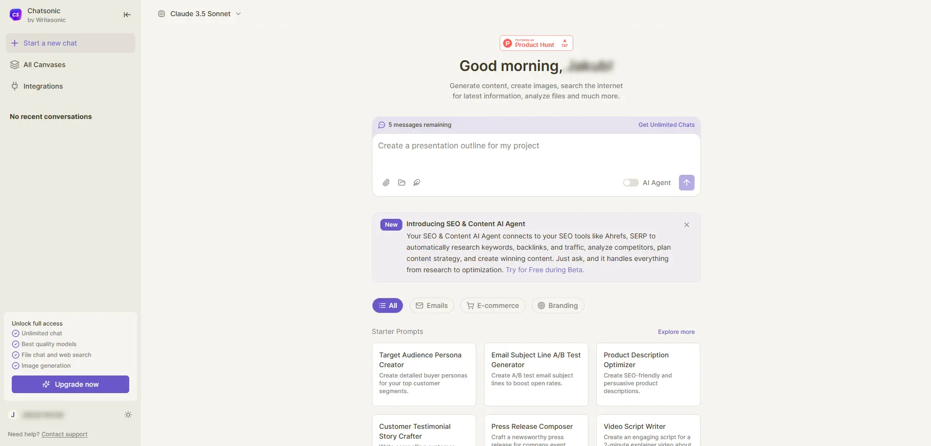Click the messages remaining chat bubble icon
Screen dimensions: 931x446
point(382,125)
